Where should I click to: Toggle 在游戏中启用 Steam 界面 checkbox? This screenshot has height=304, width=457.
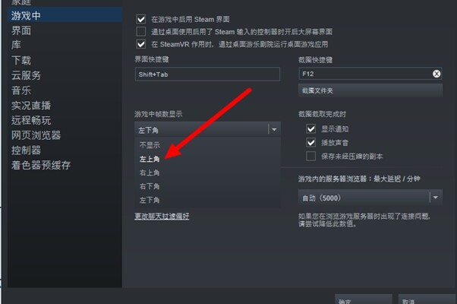coord(141,19)
